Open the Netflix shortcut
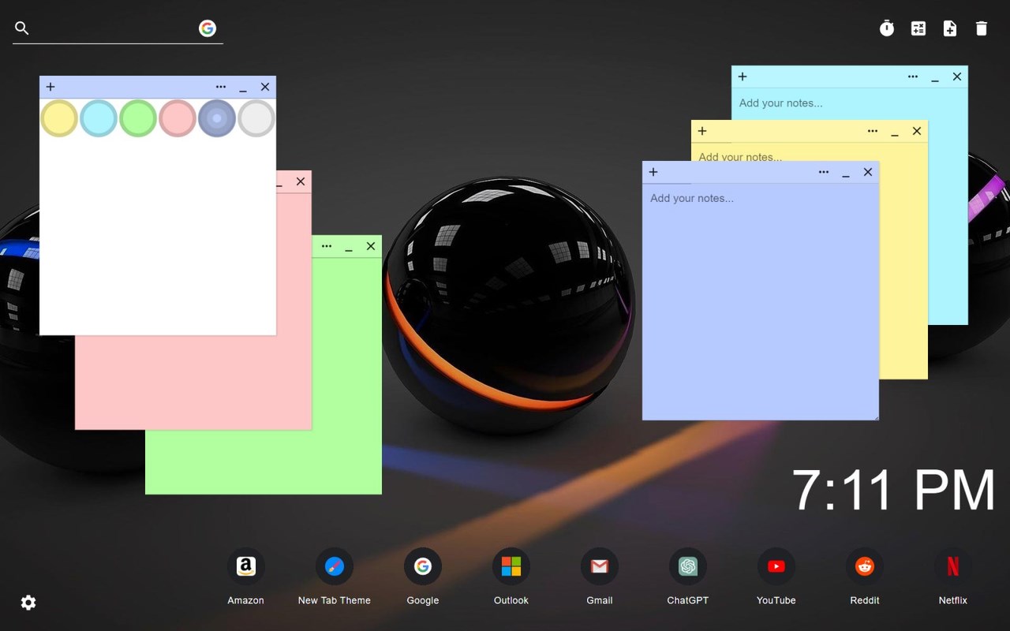Image resolution: width=1010 pixels, height=631 pixels. point(953,566)
